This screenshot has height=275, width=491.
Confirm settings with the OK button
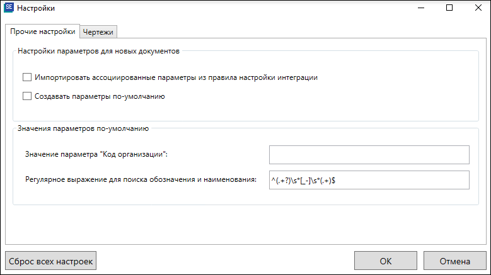[x=386, y=261]
